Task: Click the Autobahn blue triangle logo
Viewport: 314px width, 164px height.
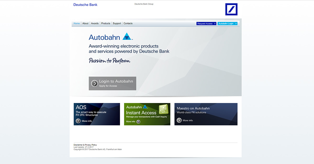Action: point(127,37)
